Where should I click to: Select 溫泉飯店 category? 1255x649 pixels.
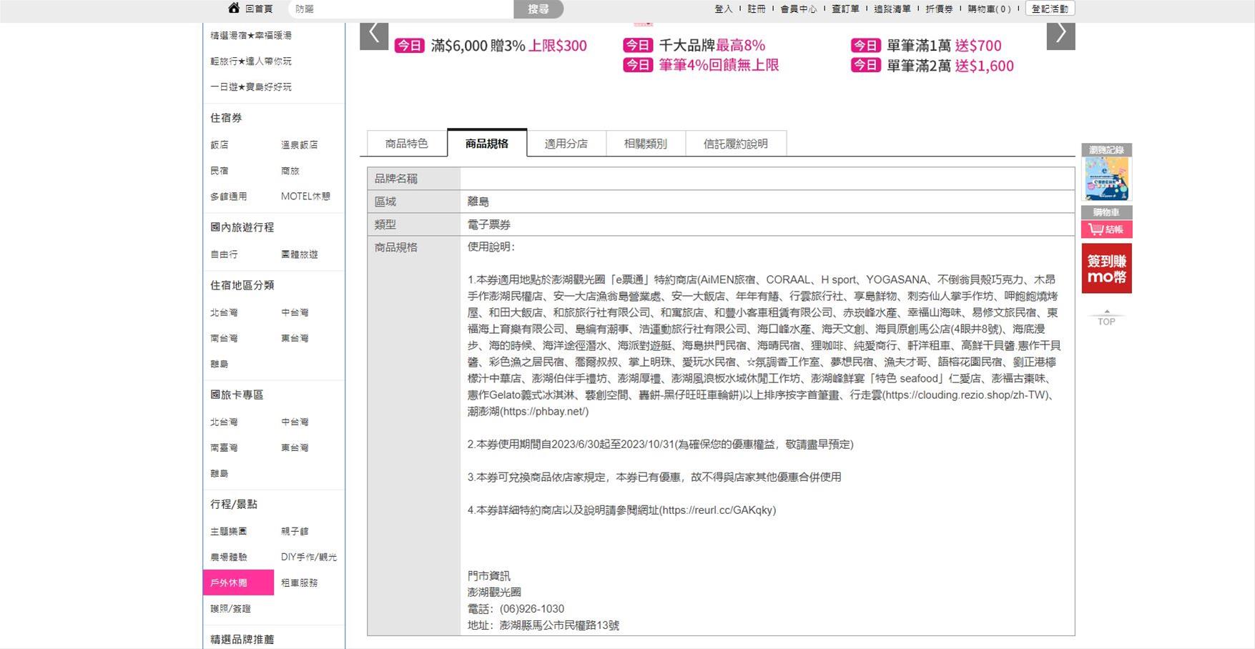tap(300, 144)
